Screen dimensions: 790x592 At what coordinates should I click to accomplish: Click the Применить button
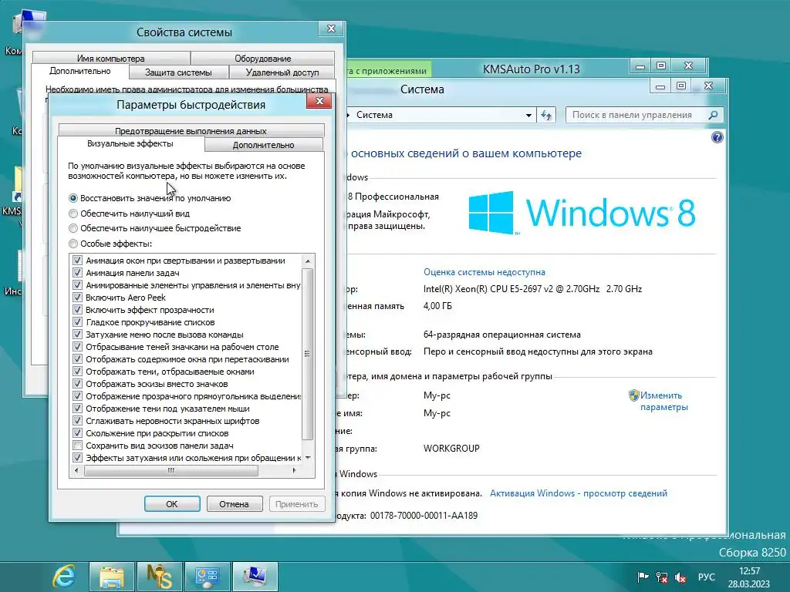(297, 504)
